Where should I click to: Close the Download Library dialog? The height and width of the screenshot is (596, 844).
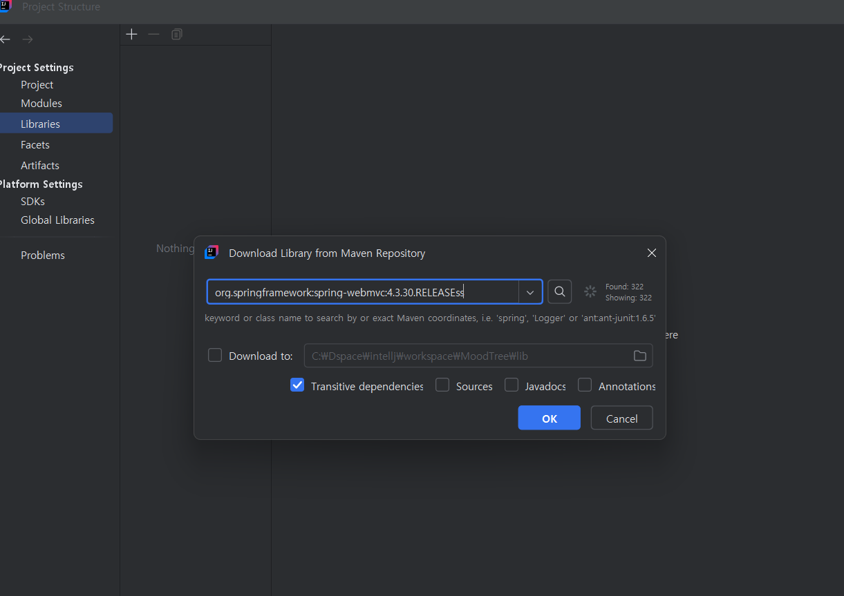[x=651, y=253]
